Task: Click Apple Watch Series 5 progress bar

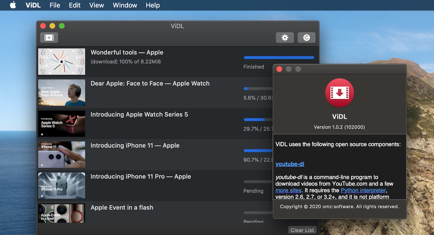Action: (x=258, y=120)
